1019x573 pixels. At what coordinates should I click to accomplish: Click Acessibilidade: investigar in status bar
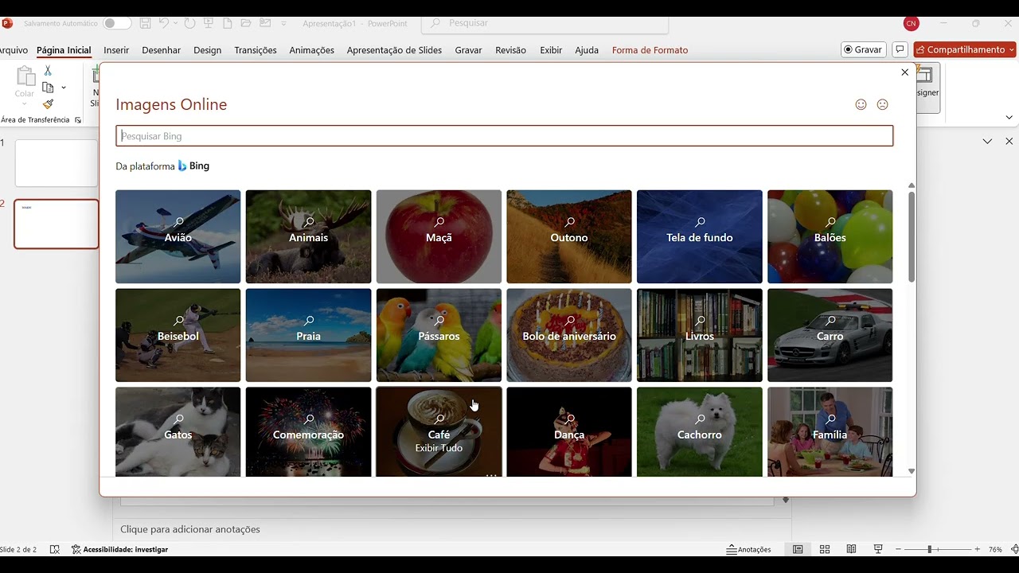click(119, 549)
